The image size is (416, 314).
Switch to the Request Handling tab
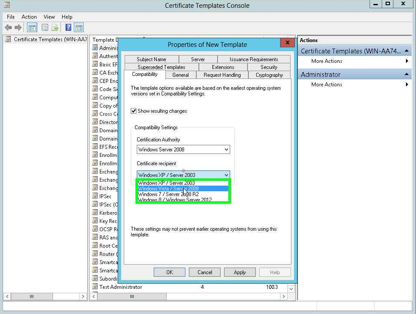coord(222,75)
